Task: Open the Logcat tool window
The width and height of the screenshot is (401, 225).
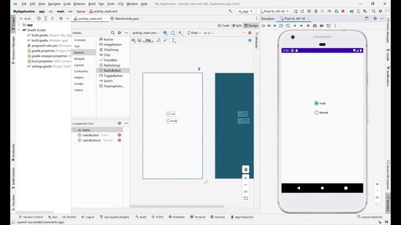Action: (x=88, y=217)
